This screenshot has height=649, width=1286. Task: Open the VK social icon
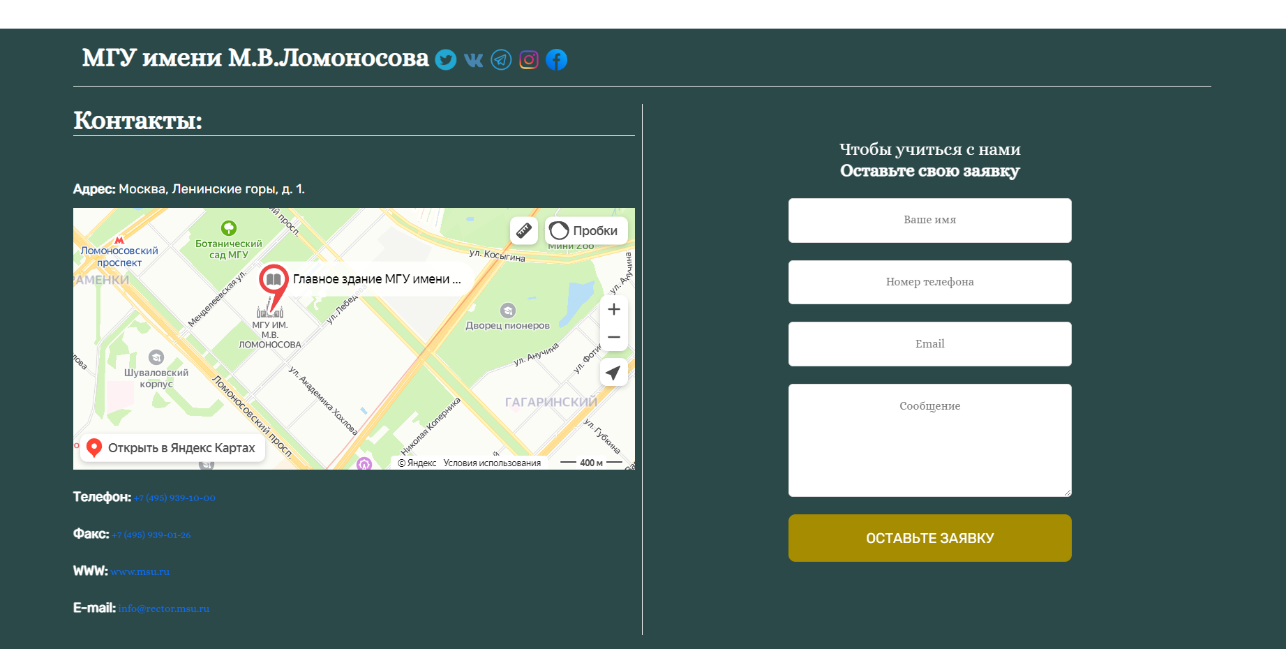tap(473, 60)
